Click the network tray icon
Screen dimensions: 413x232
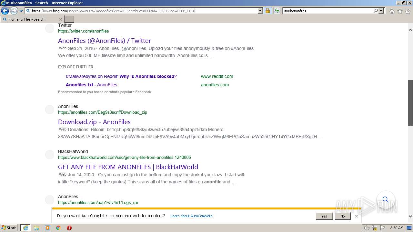point(375,228)
